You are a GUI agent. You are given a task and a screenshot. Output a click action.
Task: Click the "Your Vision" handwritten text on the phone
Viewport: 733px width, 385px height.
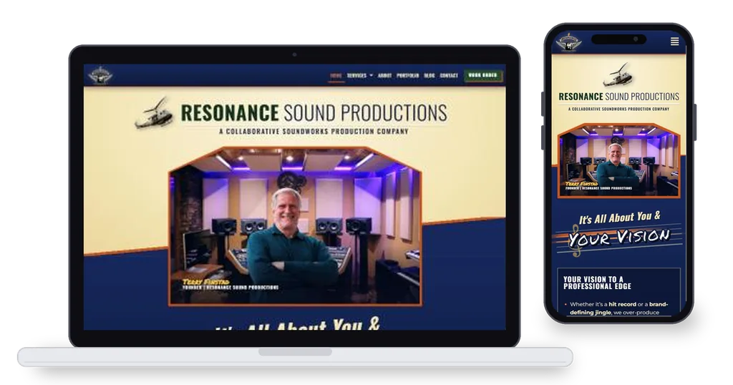[x=620, y=238]
